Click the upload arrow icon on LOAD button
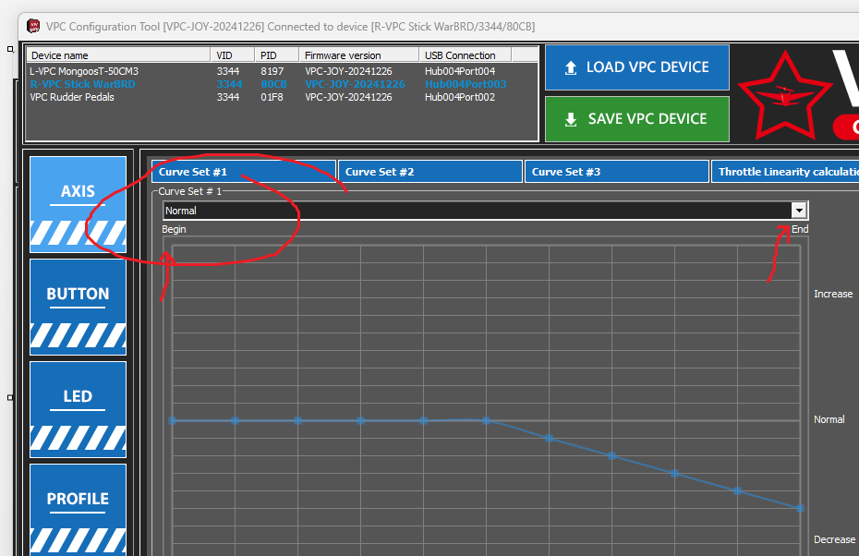The image size is (859, 556). (570, 68)
